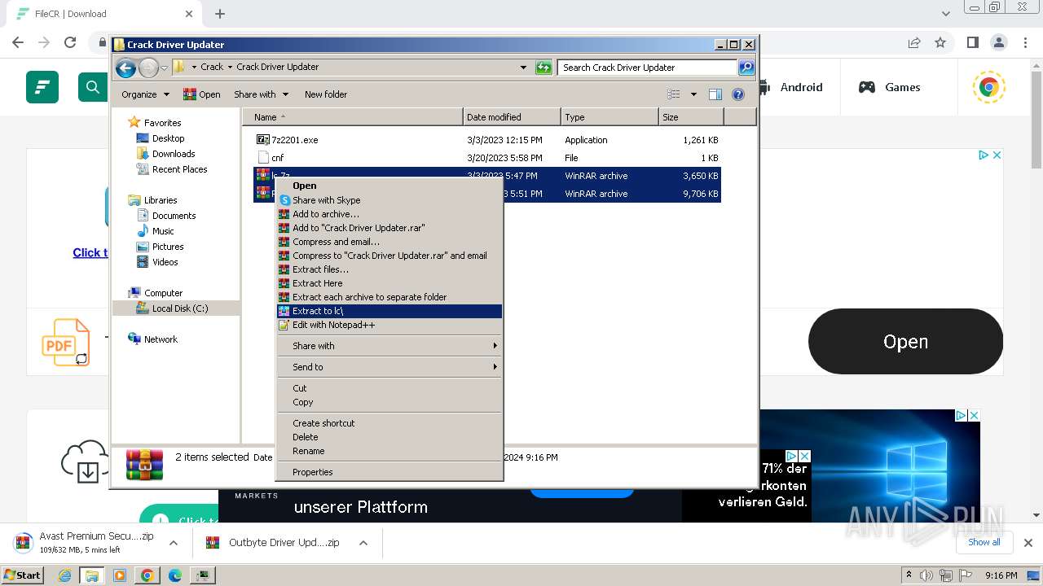Select Downloads in Favorites navigation pane
This screenshot has width=1043, height=586.
click(x=174, y=154)
